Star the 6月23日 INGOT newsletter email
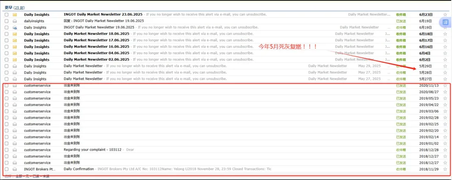The image size is (452, 180). (x=445, y=14)
